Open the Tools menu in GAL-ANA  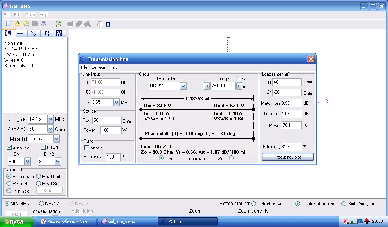coord(30,15)
